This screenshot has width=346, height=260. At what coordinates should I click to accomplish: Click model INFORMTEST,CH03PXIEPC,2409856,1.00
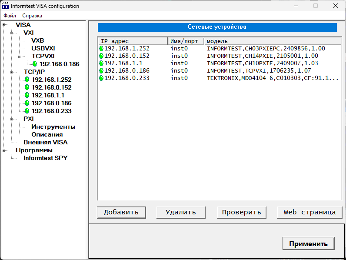[266, 49]
